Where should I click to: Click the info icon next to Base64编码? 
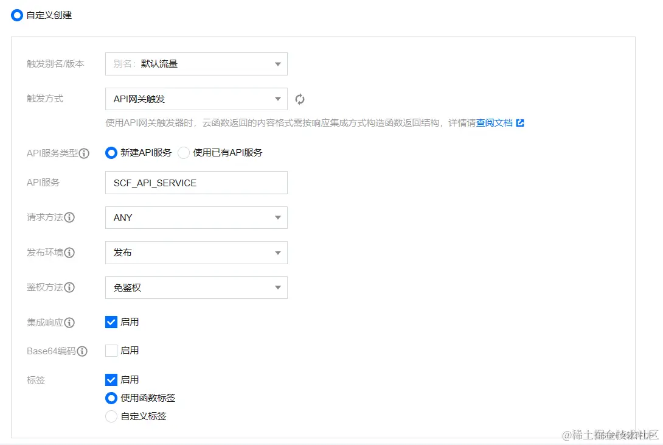(x=82, y=351)
